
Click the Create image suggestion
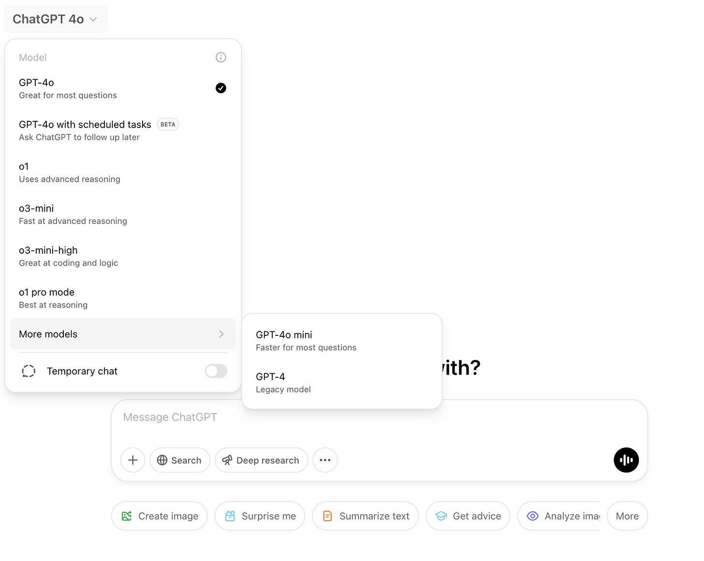pyautogui.click(x=160, y=516)
